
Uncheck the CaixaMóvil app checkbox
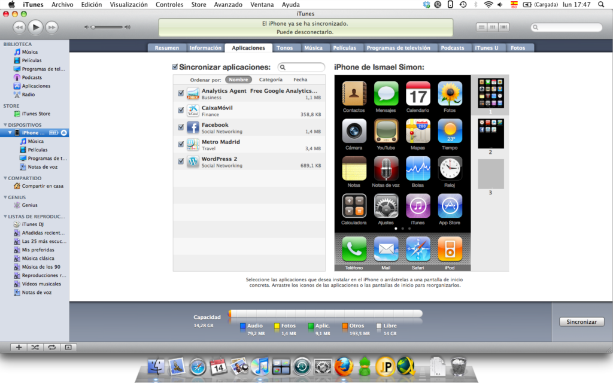point(181,110)
